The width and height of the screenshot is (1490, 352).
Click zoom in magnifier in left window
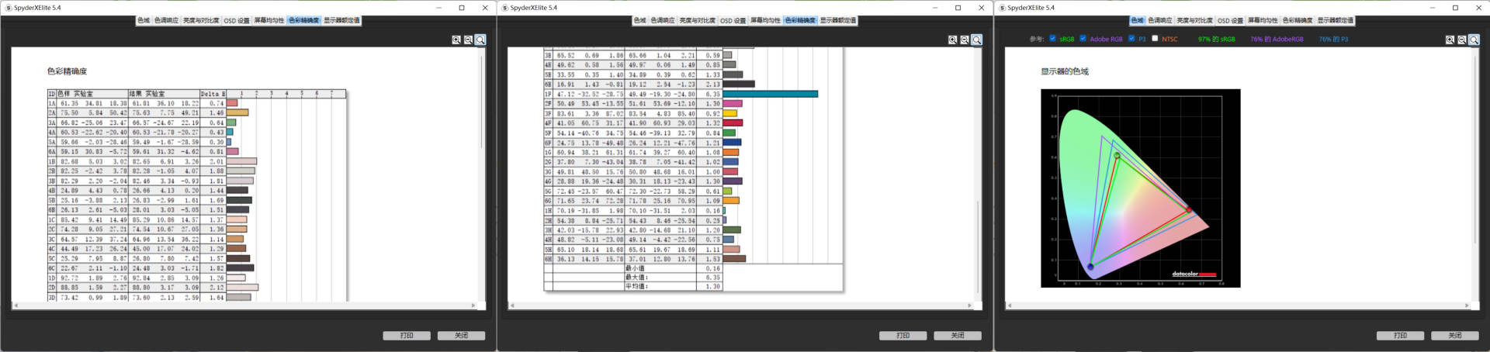(x=456, y=40)
